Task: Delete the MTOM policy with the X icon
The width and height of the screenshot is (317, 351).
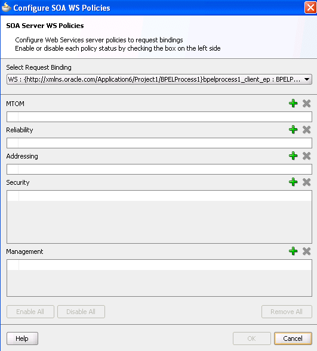Action: click(x=306, y=104)
